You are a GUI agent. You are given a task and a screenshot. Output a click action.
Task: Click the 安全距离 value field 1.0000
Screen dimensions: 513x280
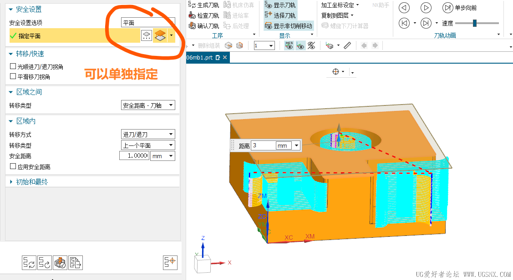click(134, 156)
